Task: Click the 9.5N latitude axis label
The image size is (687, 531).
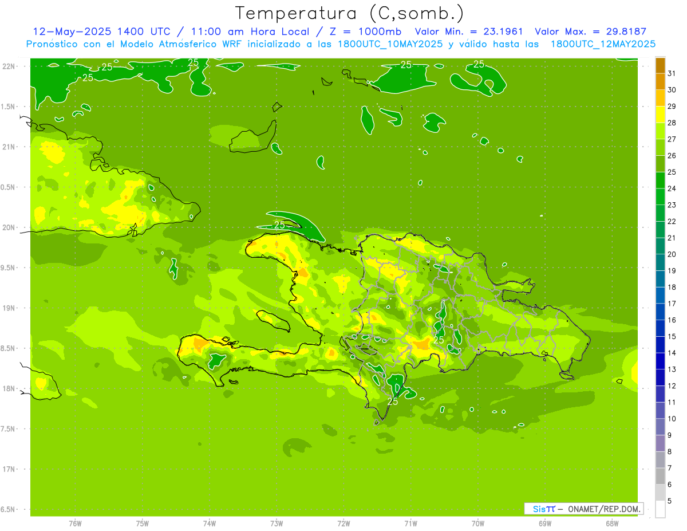Action: (9, 268)
